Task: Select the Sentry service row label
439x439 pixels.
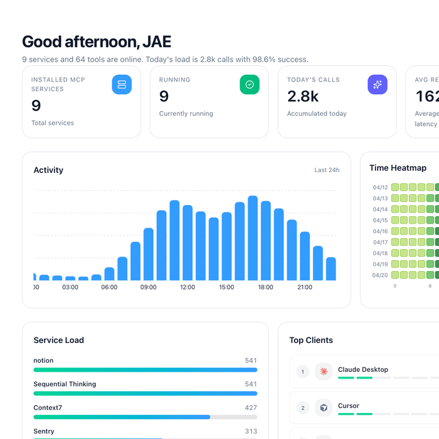Action: (44, 431)
